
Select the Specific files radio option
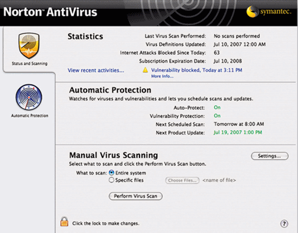(x=111, y=180)
